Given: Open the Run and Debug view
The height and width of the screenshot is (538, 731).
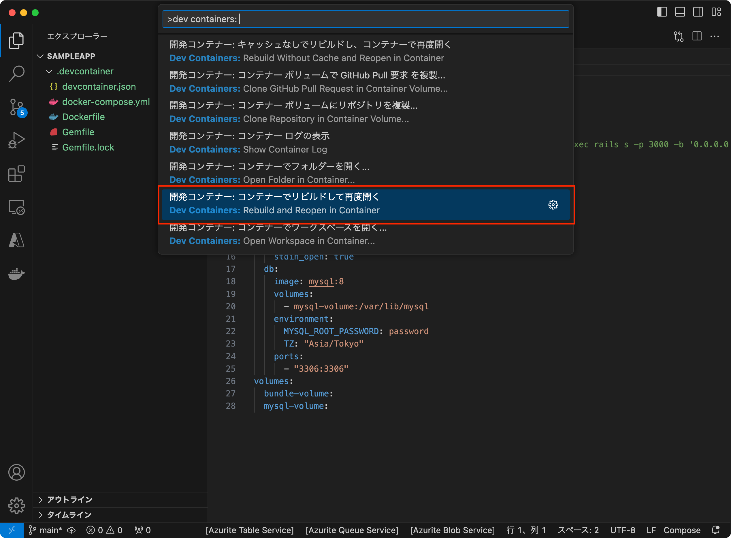Looking at the screenshot, I should point(16,140).
